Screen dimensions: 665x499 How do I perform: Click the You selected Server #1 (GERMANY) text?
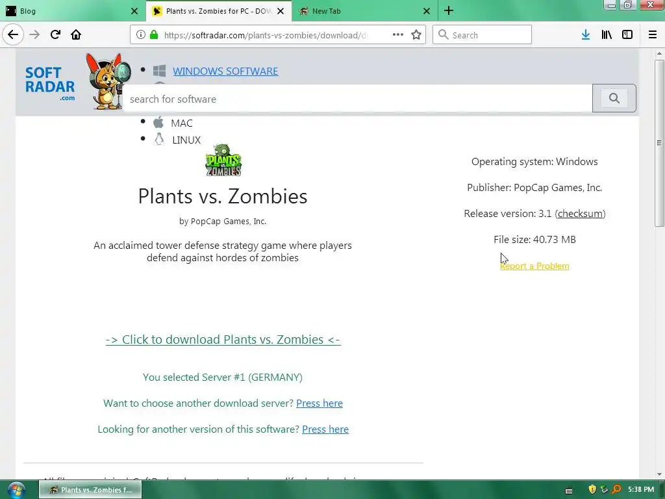pos(223,377)
